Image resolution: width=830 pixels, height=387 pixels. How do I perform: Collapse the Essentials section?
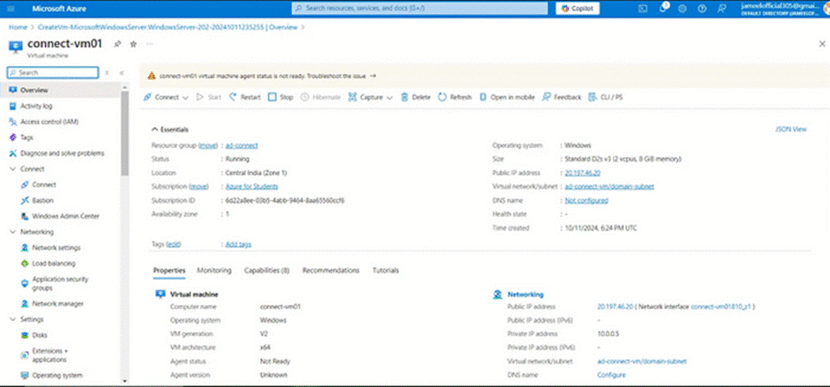(155, 130)
